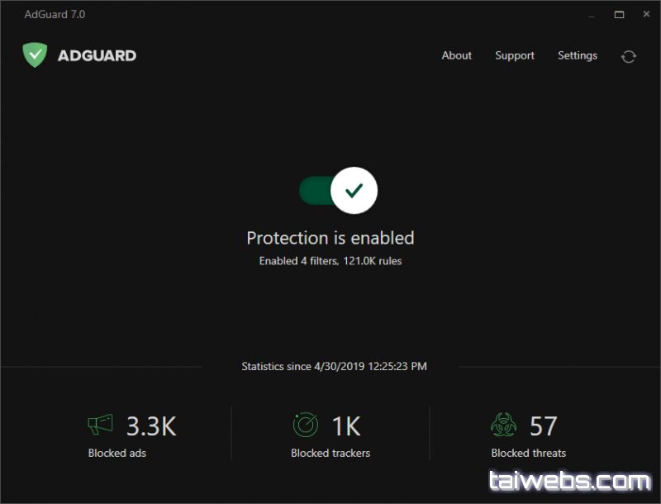Click the AdGuard green shield logo
The image size is (661, 504).
pyautogui.click(x=35, y=55)
